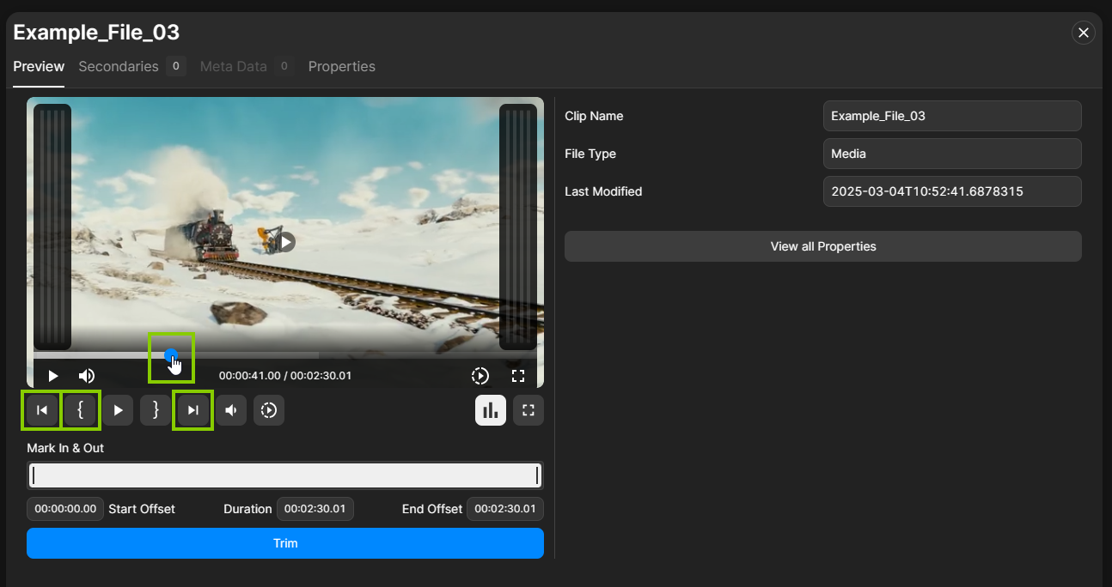The width and height of the screenshot is (1112, 587).
Task: Select the Duration time field
Action: click(315, 509)
